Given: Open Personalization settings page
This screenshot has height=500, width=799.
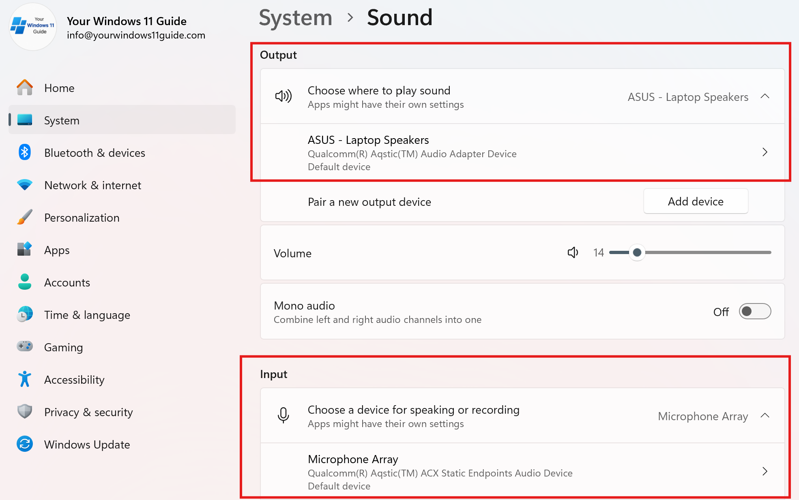Looking at the screenshot, I should click(122, 217).
